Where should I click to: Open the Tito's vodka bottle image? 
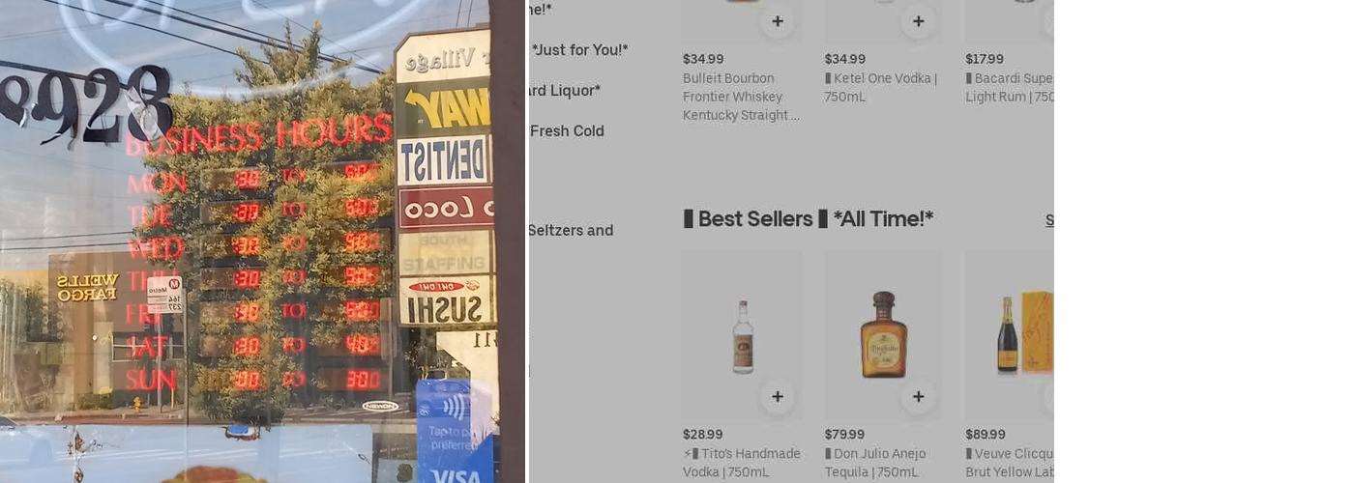pyautogui.click(x=742, y=335)
